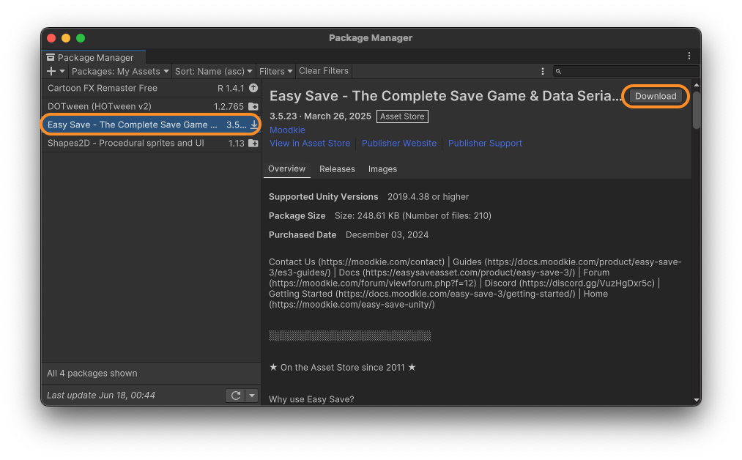Close the Package Manager window

51,38
